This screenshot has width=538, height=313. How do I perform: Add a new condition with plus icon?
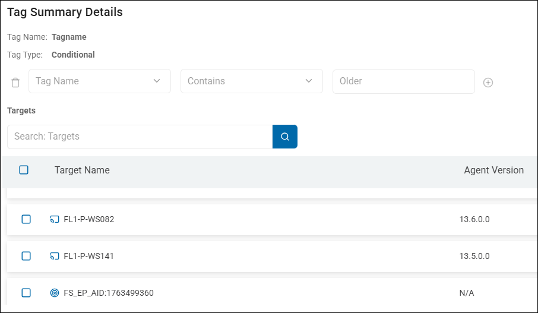point(488,83)
